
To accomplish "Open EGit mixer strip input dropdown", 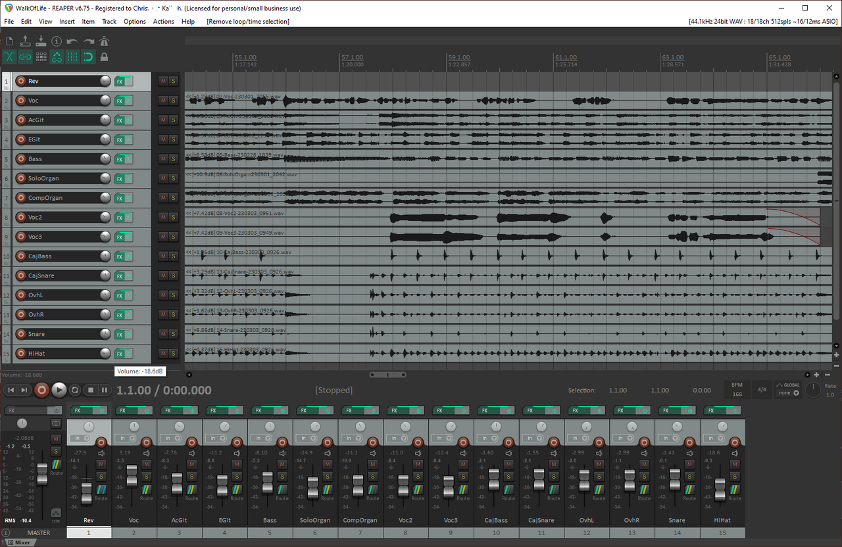I will (x=216, y=438).
